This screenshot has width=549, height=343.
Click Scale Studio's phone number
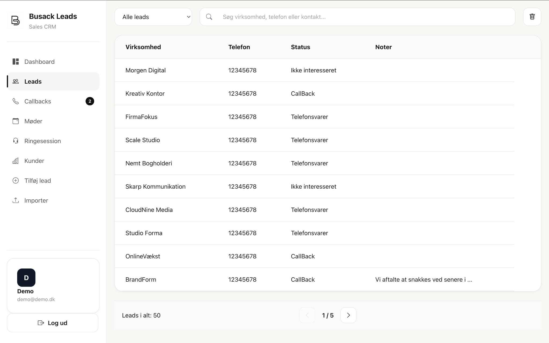[242, 140]
